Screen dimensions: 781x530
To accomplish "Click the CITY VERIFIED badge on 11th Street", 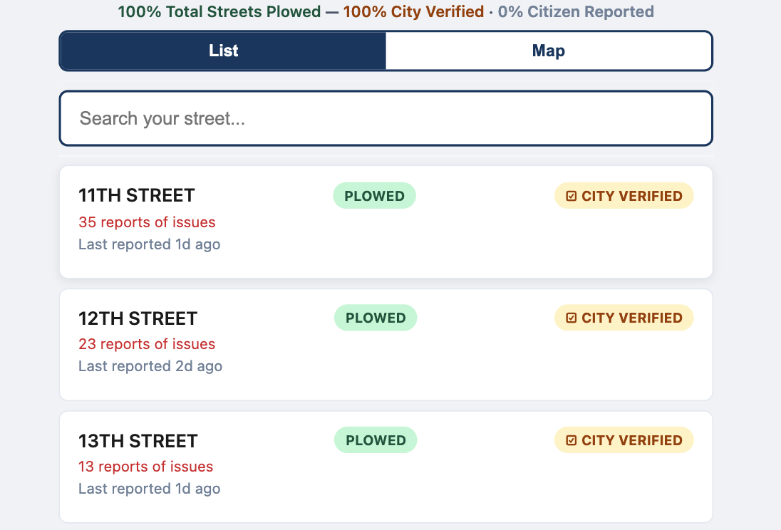I will 624,195.
